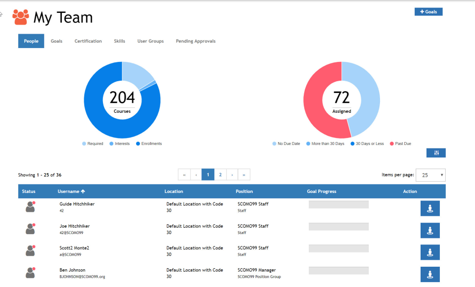Switch to the Goals tab
Image resolution: width=475 pixels, height=287 pixels.
56,41
